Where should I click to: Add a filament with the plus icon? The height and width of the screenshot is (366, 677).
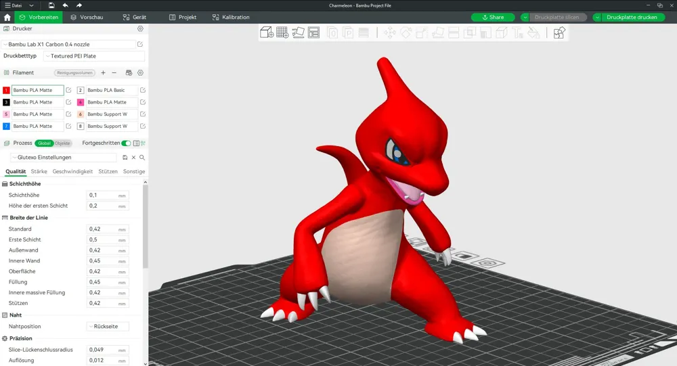click(x=103, y=72)
